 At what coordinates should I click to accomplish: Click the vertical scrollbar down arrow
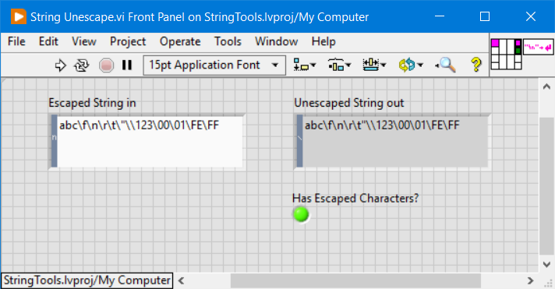pyautogui.click(x=546, y=264)
